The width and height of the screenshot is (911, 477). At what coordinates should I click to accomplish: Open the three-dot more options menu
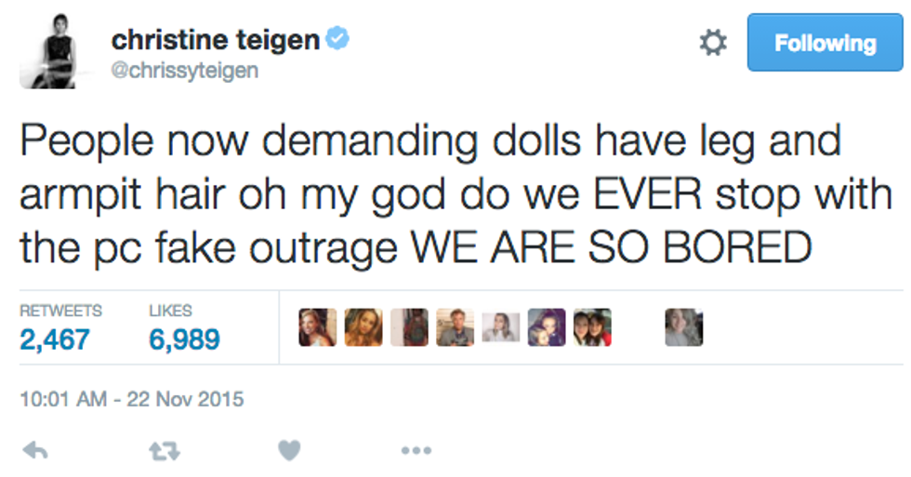coord(416,452)
